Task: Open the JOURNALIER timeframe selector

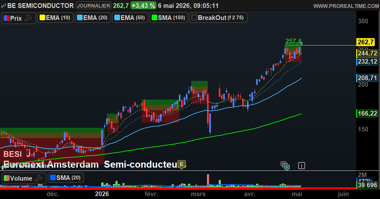Action: [x=94, y=6]
